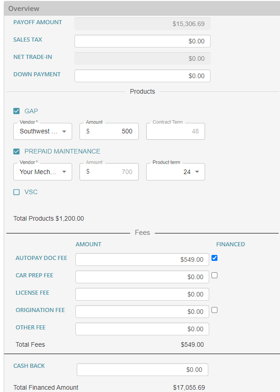Select the Car Prep Fee amount field

(x=142, y=277)
